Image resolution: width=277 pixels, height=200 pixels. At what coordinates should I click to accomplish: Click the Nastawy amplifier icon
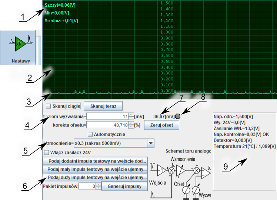click(19, 44)
